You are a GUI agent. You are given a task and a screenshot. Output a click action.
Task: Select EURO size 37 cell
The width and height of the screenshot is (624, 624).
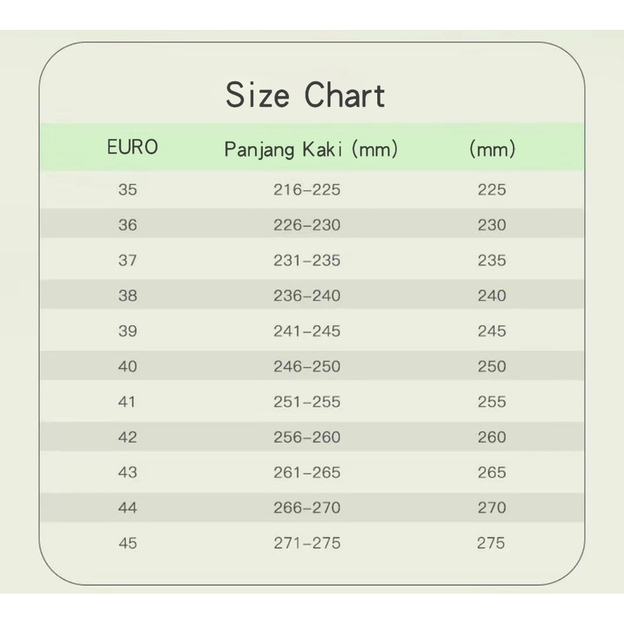point(128,261)
